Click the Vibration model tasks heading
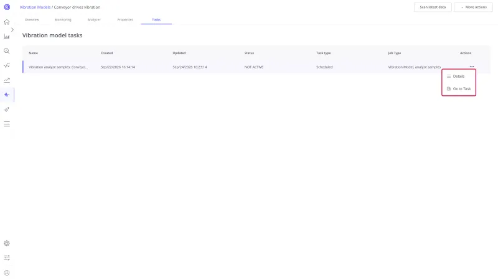The image size is (498, 280). point(52,35)
